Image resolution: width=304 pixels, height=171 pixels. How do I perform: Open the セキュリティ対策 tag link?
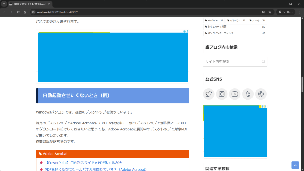[217, 26]
